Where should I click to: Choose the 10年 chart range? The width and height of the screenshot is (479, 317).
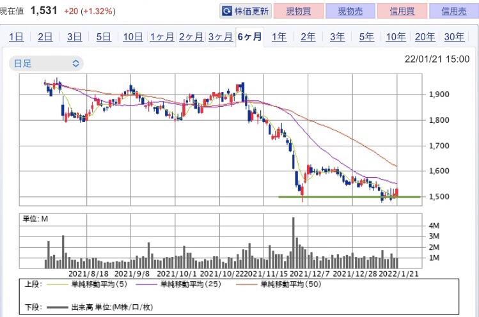coord(396,37)
